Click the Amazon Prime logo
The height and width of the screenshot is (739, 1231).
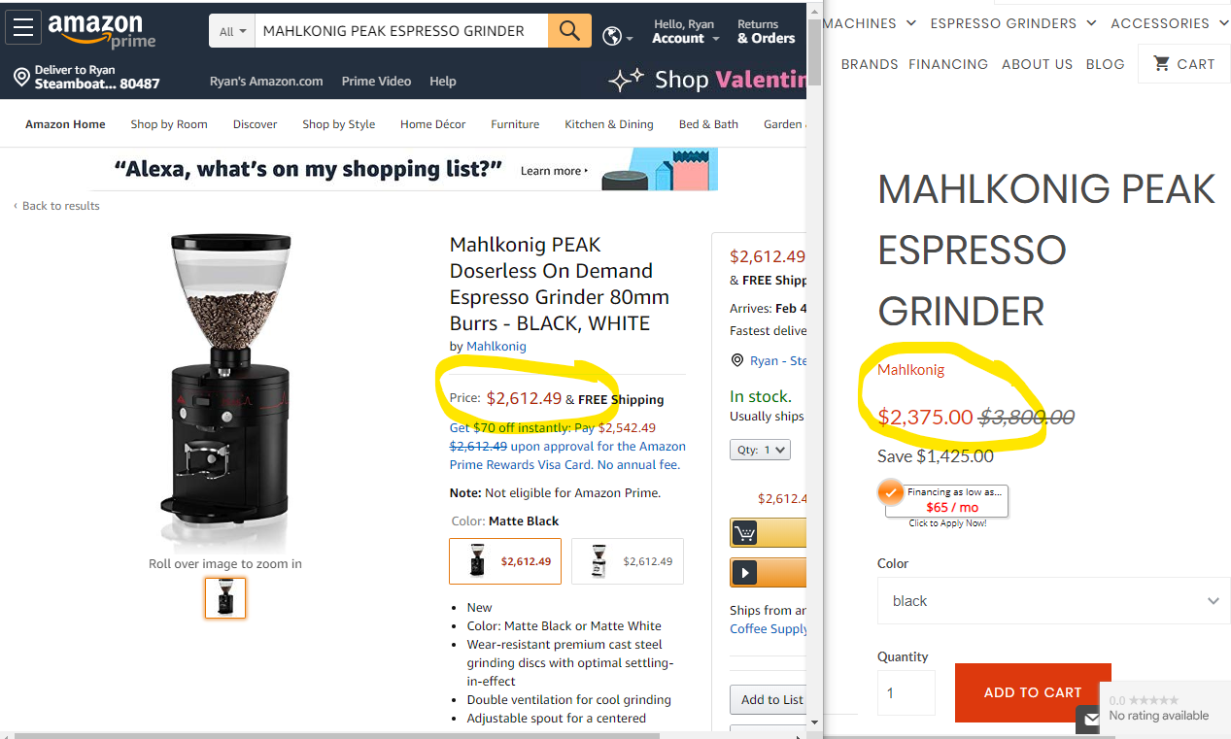point(102,30)
